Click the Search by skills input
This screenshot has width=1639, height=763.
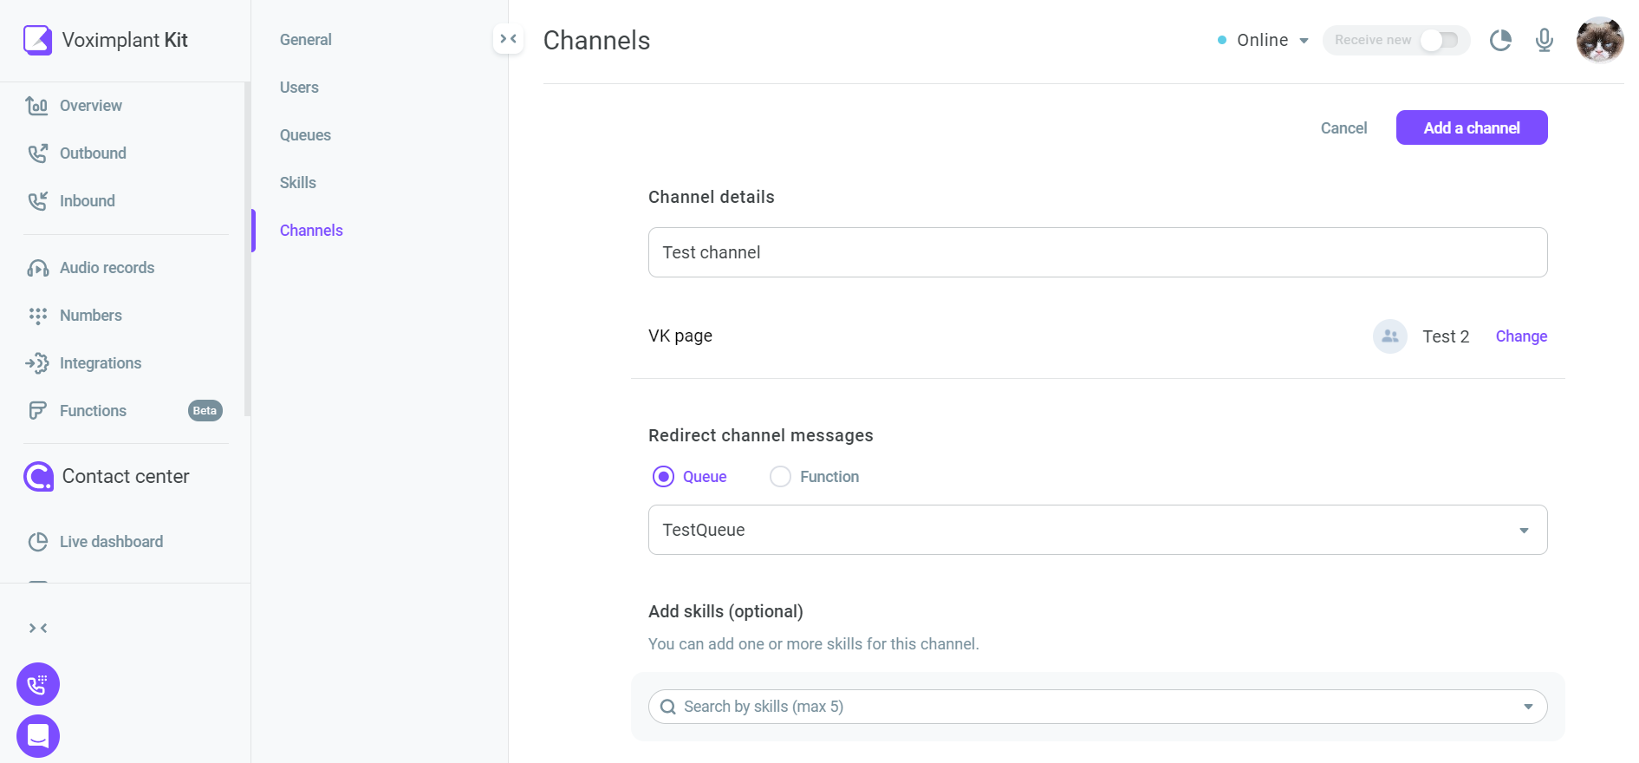[1097, 707]
